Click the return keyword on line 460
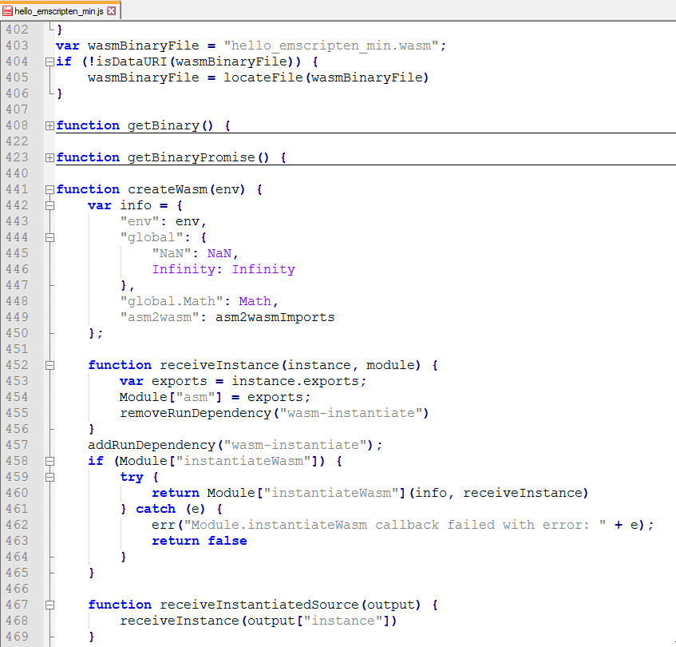The image size is (676, 647). click(176, 493)
